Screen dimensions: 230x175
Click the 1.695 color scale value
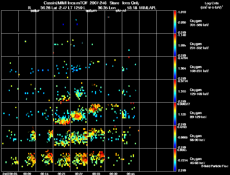[x=182, y=45]
